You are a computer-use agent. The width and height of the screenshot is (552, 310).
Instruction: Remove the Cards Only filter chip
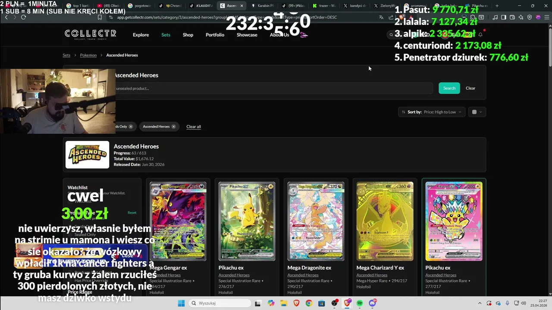click(x=130, y=127)
